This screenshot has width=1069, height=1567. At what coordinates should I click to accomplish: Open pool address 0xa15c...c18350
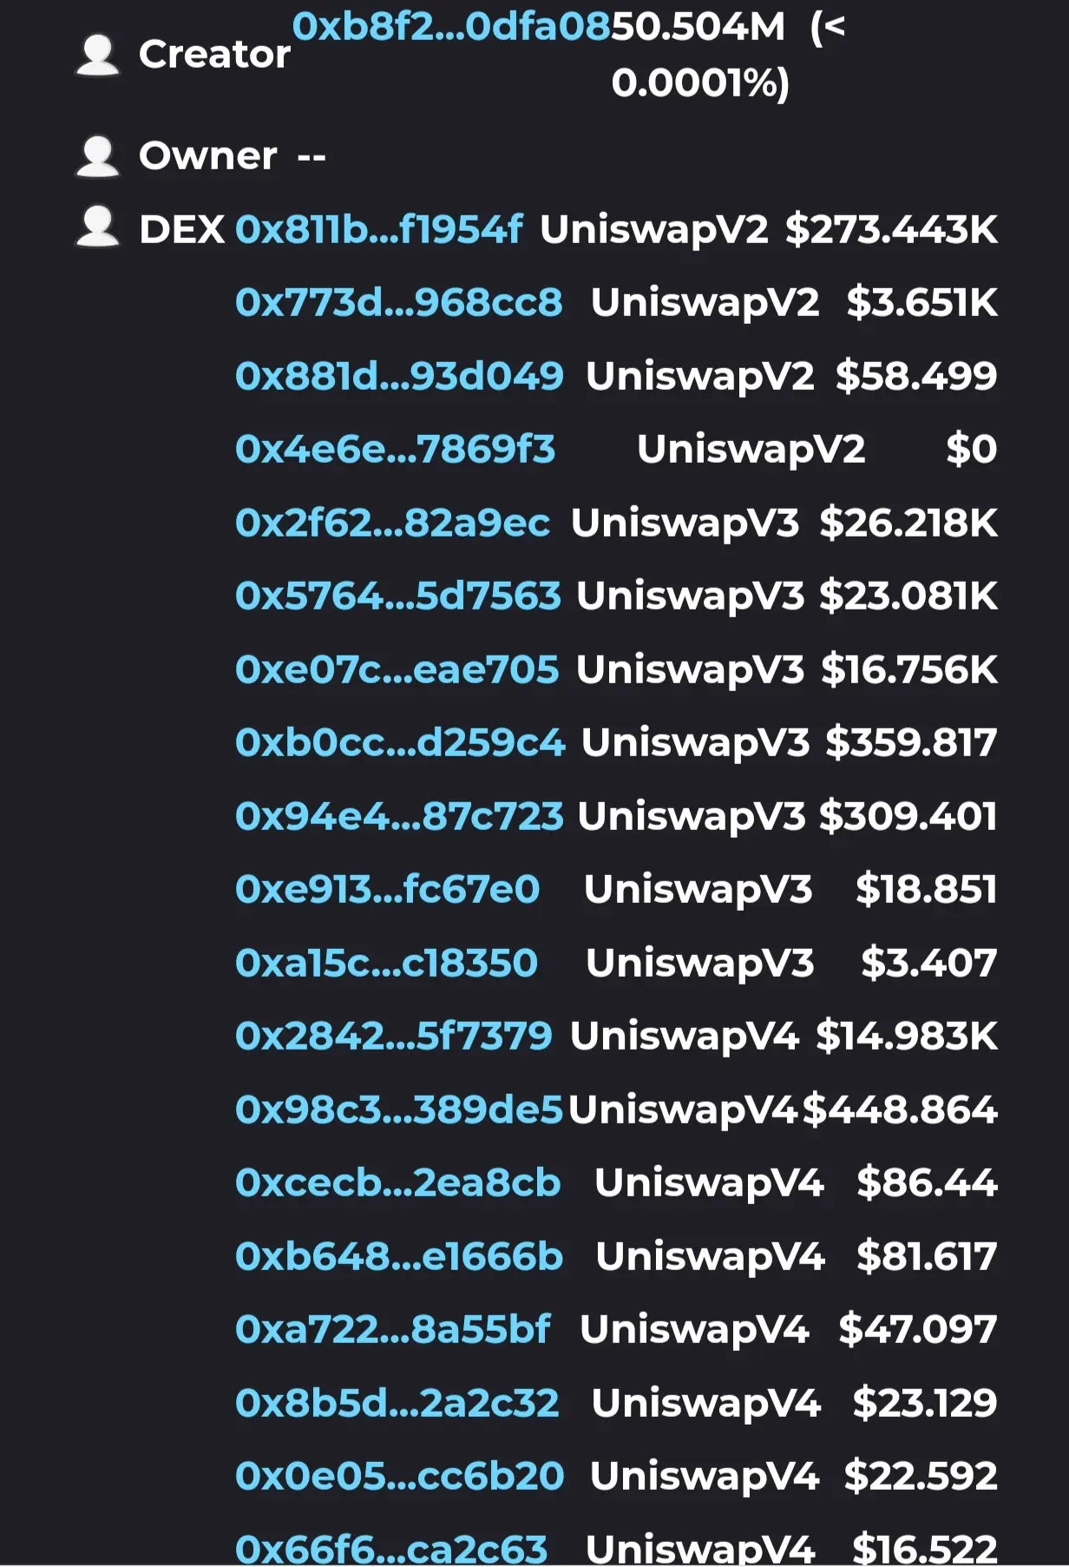tap(387, 964)
